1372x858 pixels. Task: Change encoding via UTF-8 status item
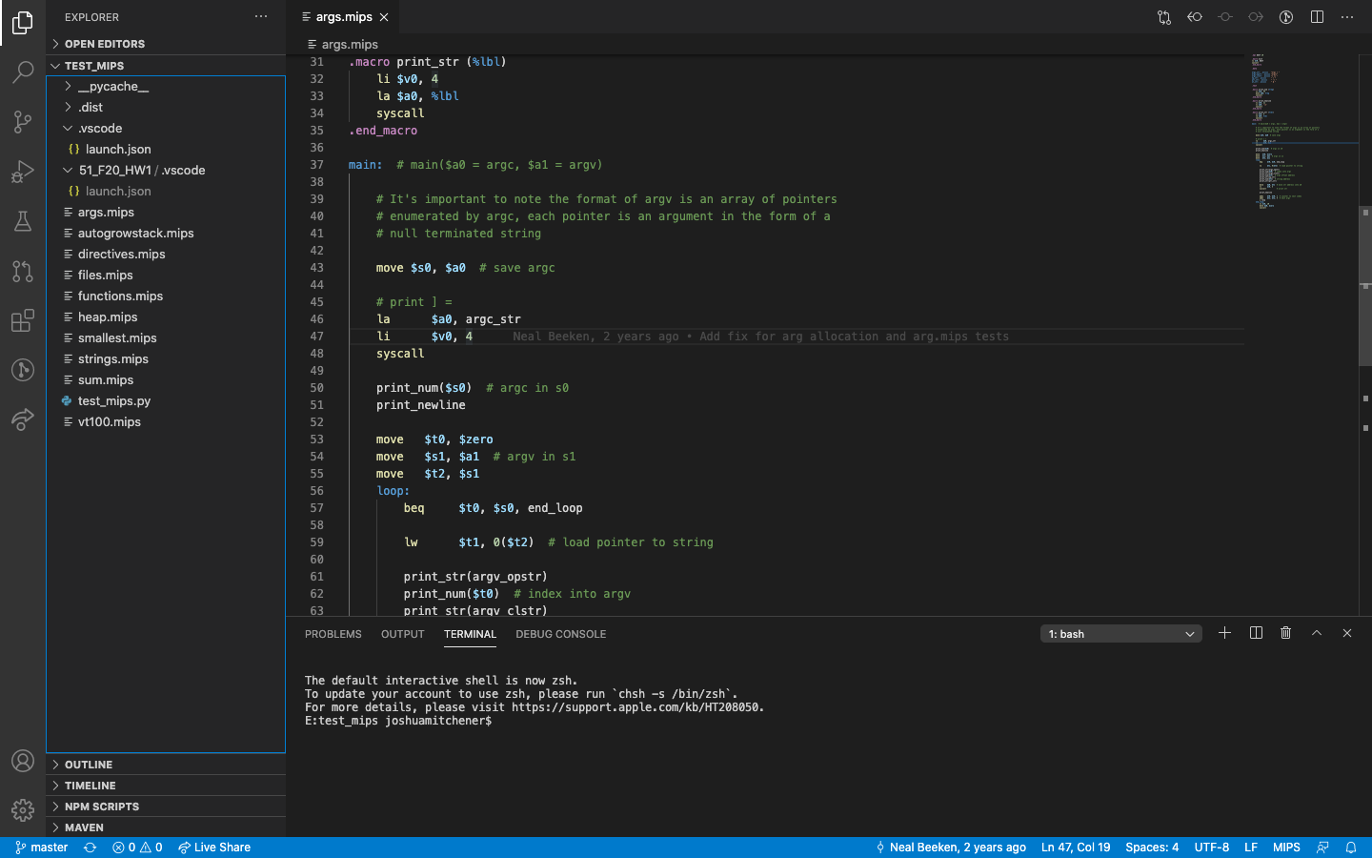tap(1212, 848)
